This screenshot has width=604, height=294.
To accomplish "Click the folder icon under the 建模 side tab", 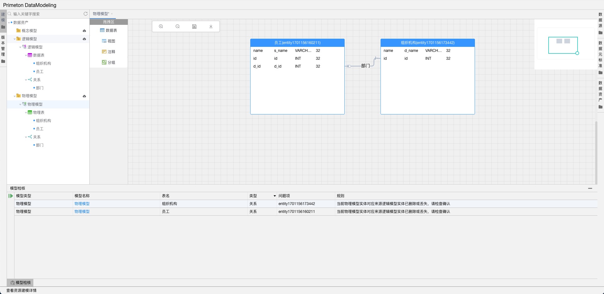I will (3, 27).
